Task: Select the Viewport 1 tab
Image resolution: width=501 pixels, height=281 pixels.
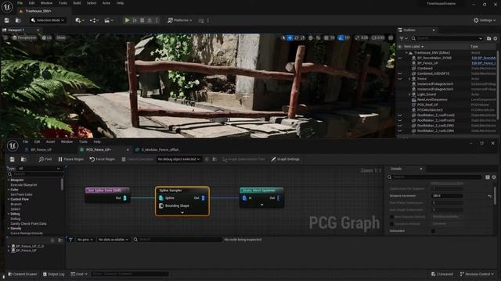Action: 16,30
